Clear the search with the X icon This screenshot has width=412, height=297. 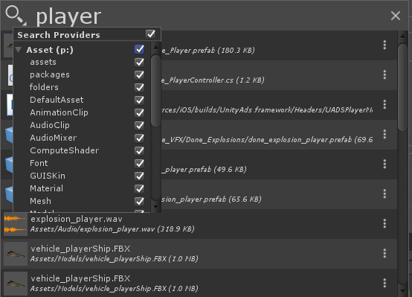pos(395,16)
